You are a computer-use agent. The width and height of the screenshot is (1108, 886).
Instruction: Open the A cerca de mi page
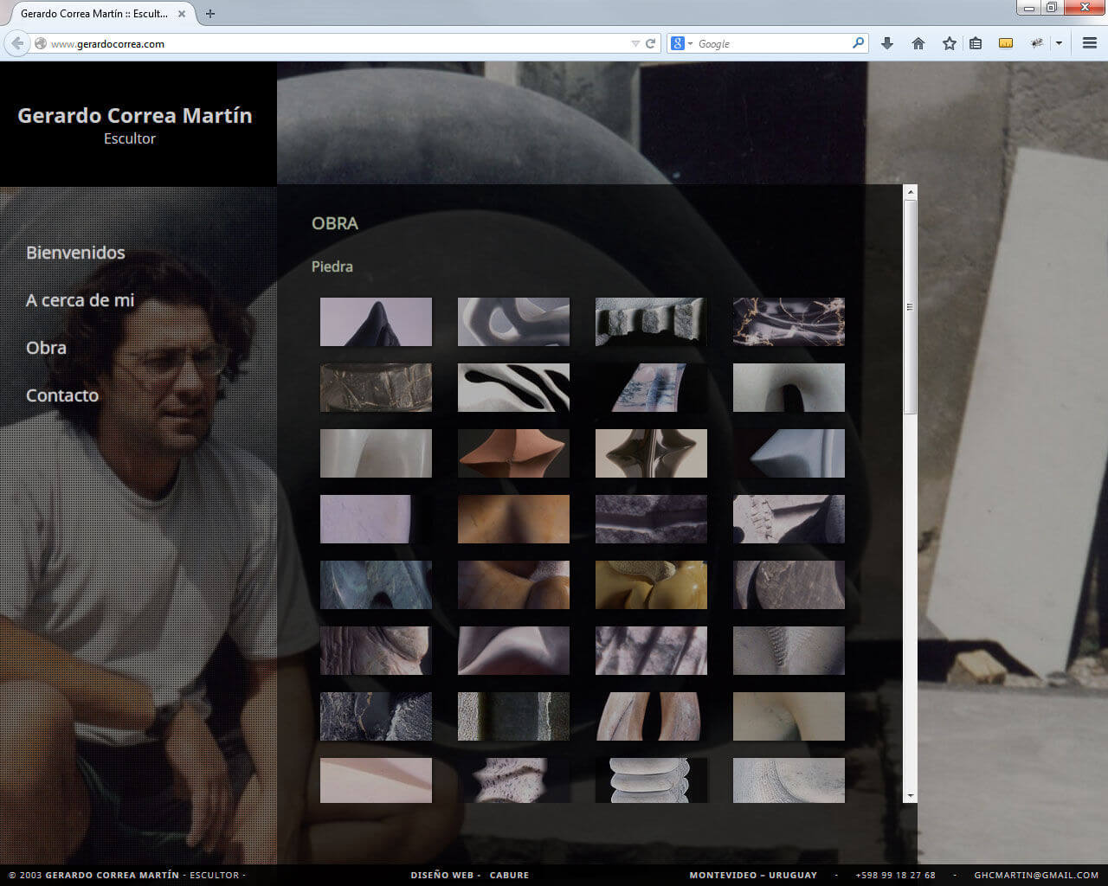[80, 300]
